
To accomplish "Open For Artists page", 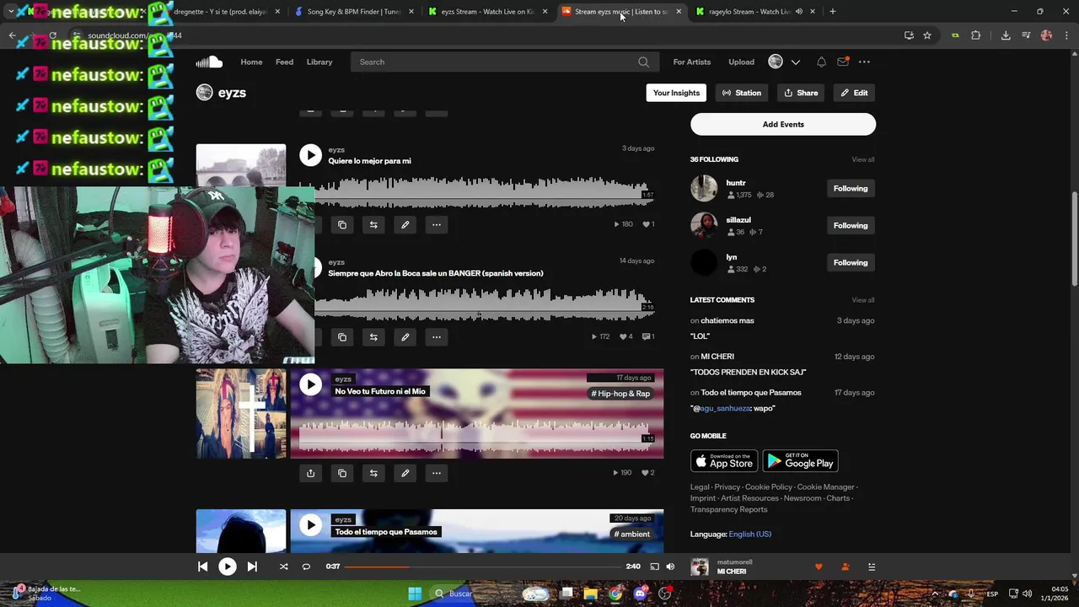I will pyautogui.click(x=692, y=62).
